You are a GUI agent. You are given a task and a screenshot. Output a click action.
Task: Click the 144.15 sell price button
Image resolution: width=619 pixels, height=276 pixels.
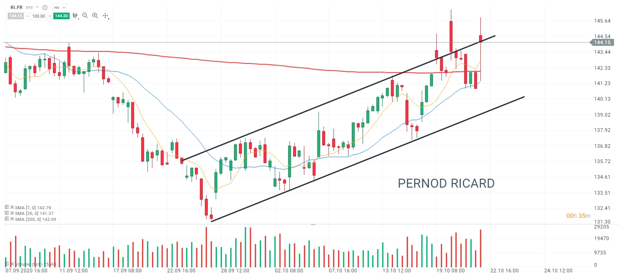point(16,16)
